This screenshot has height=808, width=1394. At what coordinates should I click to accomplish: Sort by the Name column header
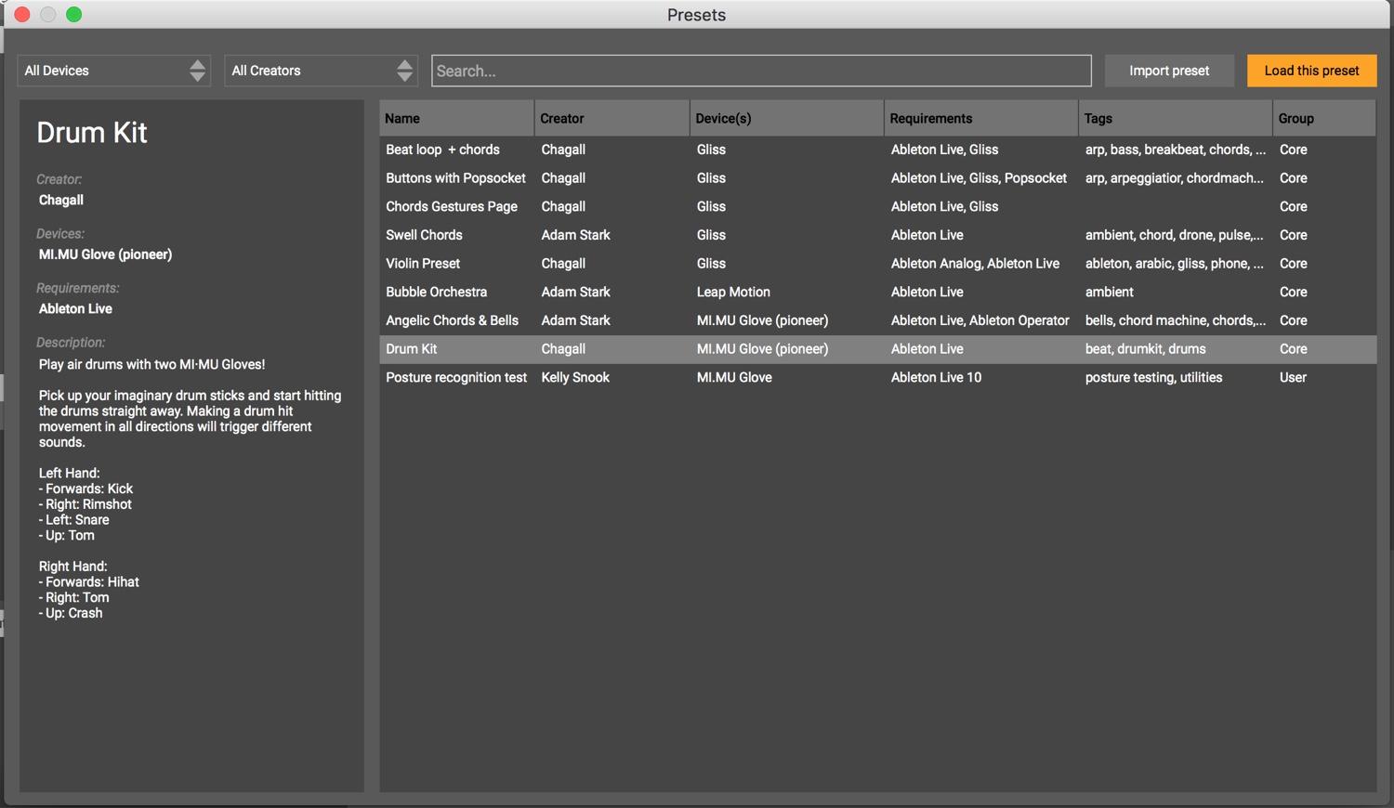coord(456,118)
